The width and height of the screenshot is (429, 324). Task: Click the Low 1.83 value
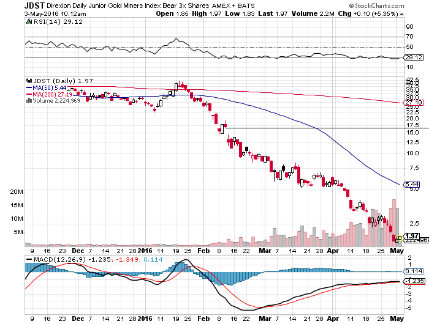[x=240, y=13]
